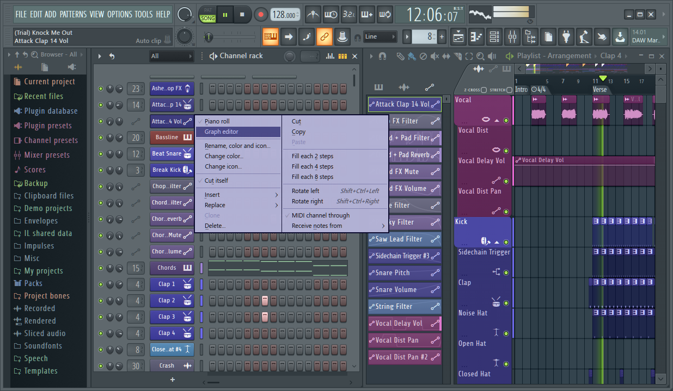Open the Playlist view icon
Viewport: 673px width, 391px height.
[x=458, y=36]
